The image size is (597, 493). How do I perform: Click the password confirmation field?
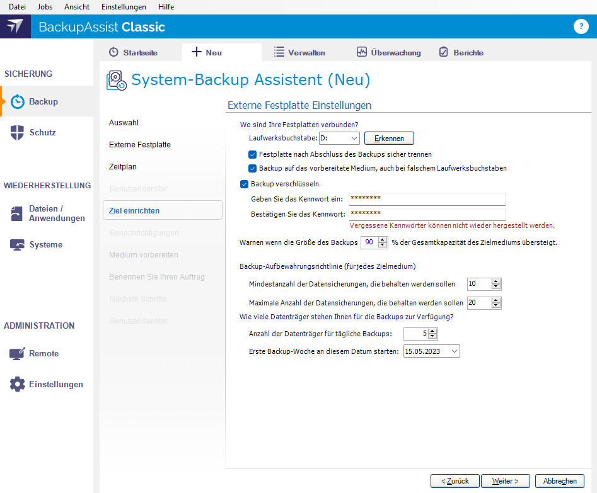[427, 214]
